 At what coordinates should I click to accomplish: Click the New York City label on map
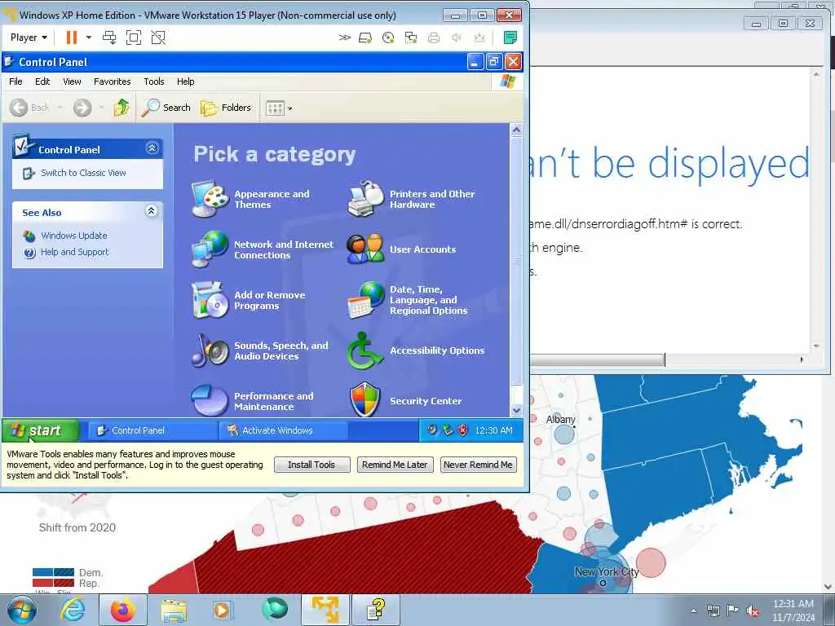[x=606, y=571]
